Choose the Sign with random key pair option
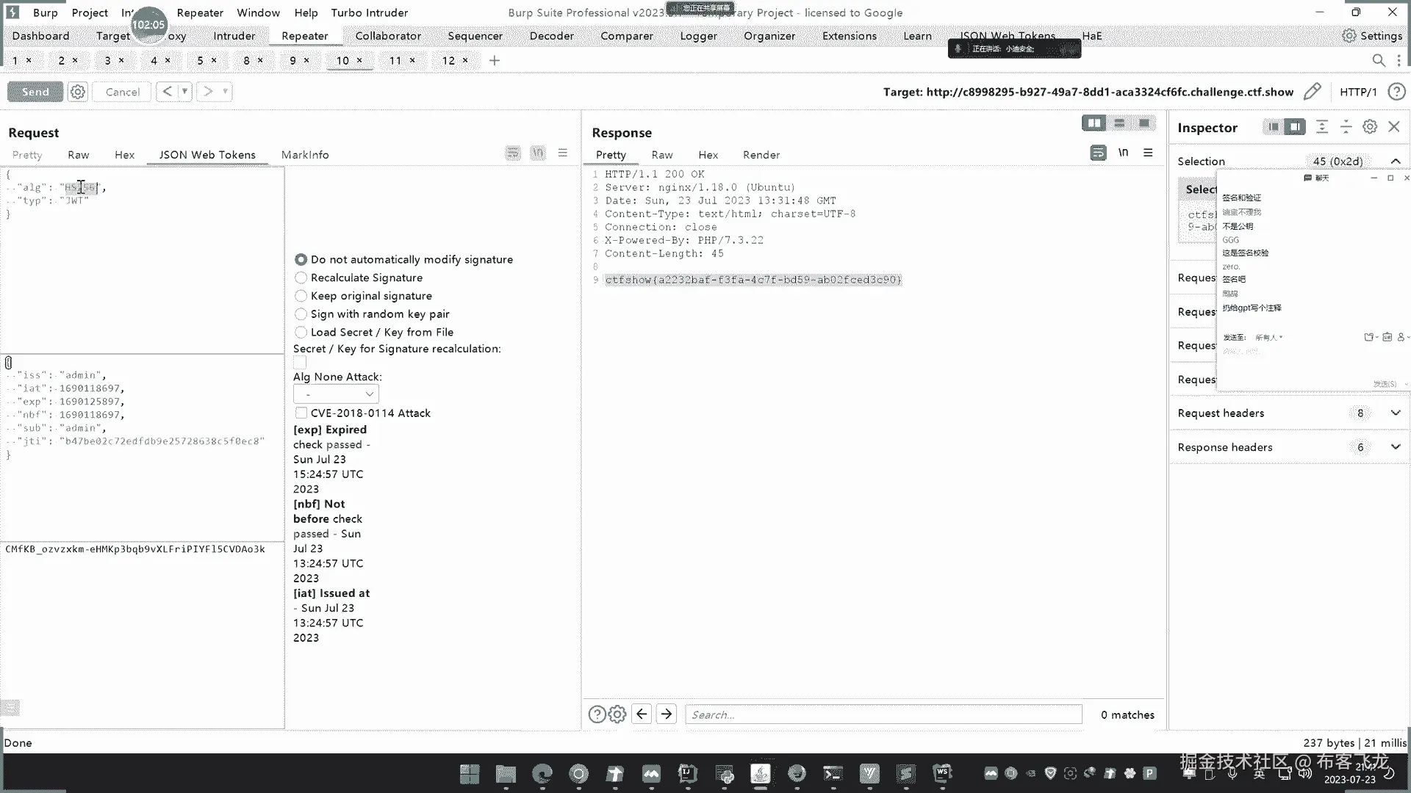 coord(301,314)
